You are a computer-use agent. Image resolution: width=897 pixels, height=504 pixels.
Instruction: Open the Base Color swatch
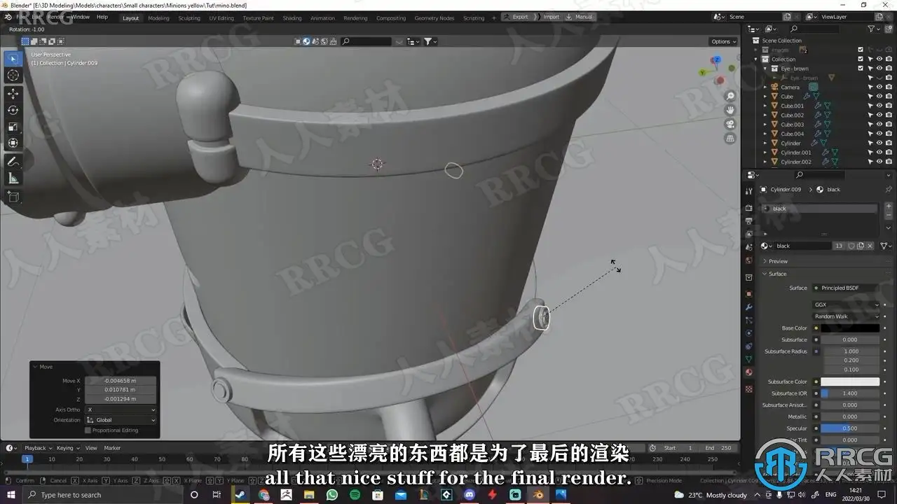pos(850,328)
